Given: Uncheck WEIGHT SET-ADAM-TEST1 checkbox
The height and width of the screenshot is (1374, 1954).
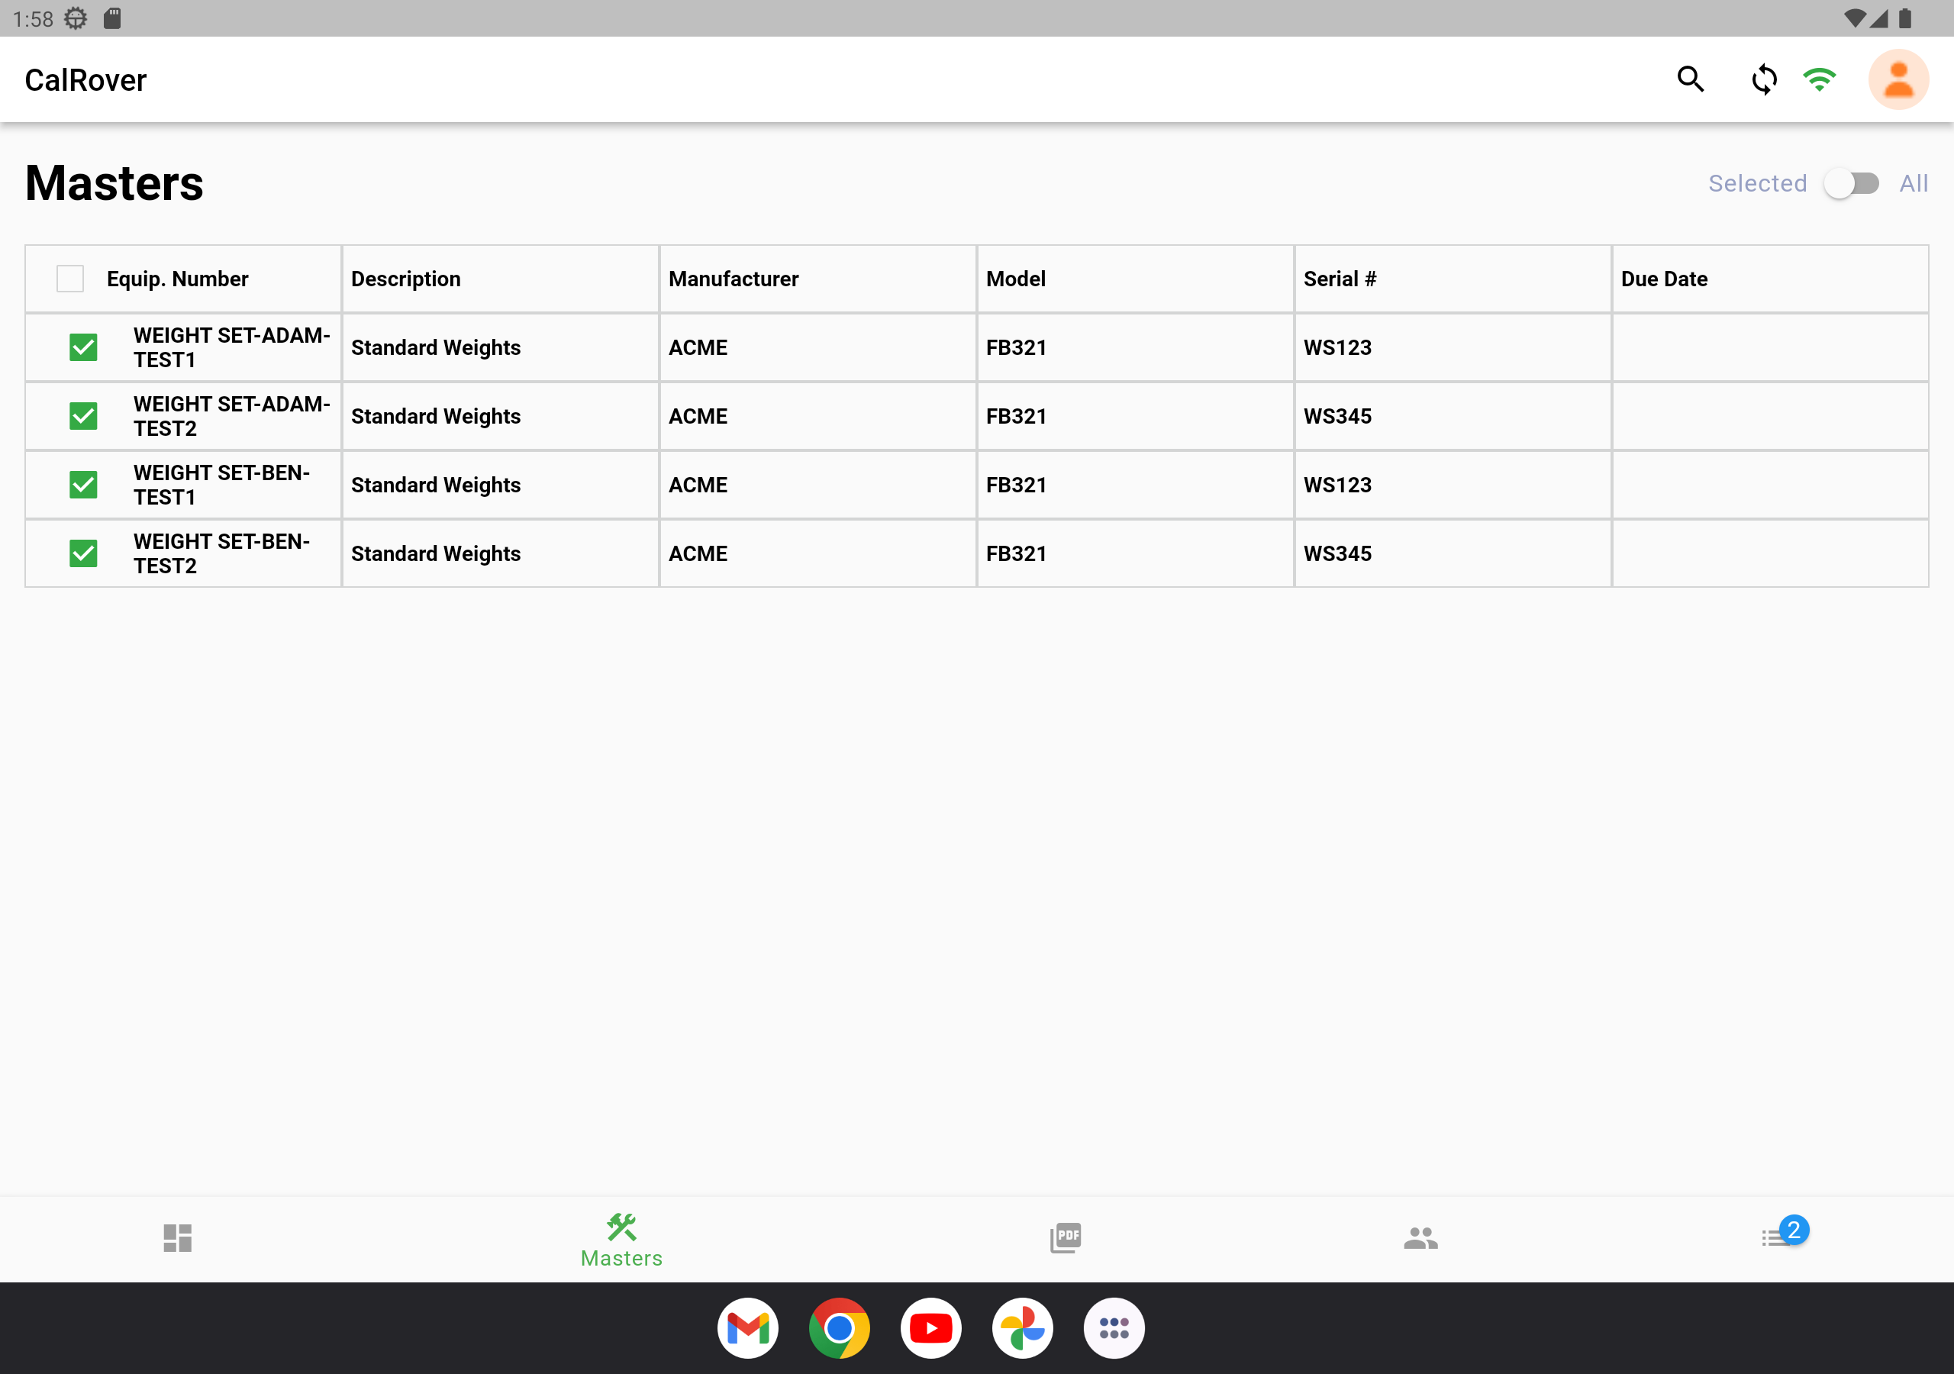Looking at the screenshot, I should 83,347.
